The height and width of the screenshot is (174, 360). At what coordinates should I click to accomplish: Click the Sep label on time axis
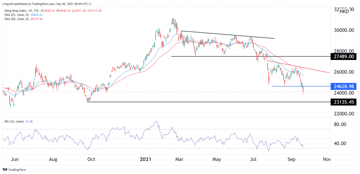tap(291, 159)
